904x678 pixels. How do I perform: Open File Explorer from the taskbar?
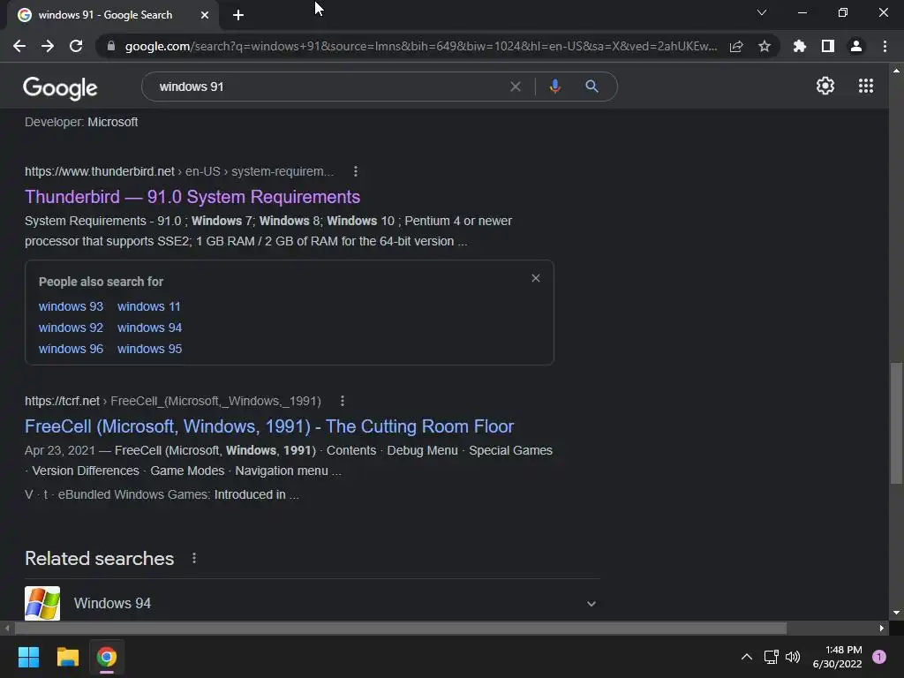click(x=67, y=657)
